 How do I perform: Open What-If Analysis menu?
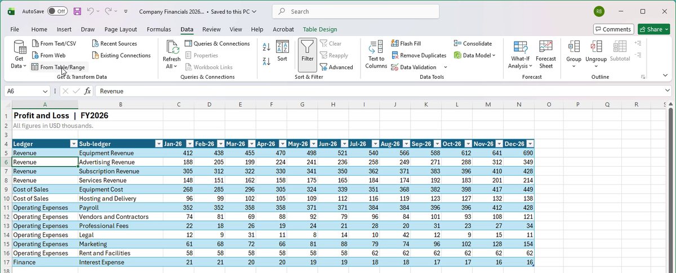pos(519,55)
